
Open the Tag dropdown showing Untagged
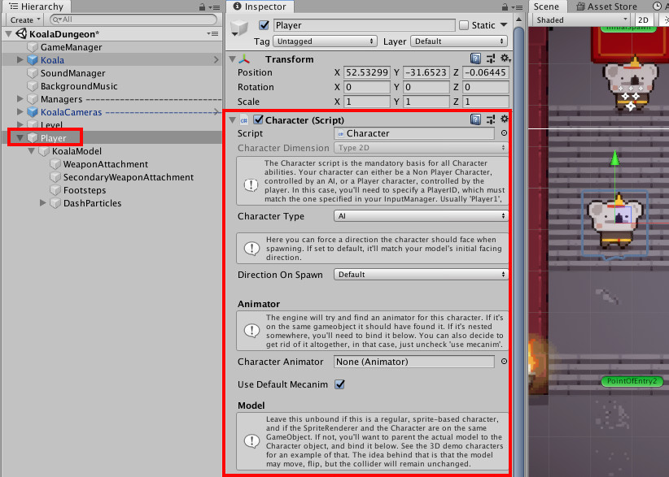coord(325,41)
